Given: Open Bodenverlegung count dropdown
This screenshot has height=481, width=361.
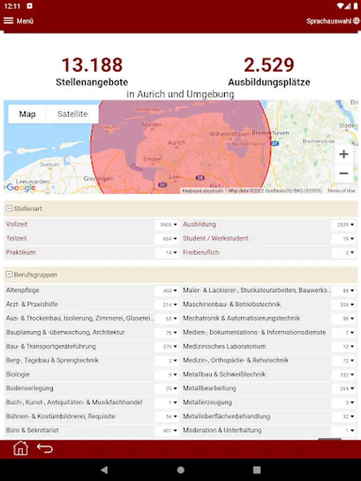Looking at the screenshot, I should [x=167, y=389].
